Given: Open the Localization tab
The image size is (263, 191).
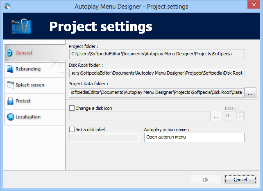Looking at the screenshot, I should (x=35, y=117).
